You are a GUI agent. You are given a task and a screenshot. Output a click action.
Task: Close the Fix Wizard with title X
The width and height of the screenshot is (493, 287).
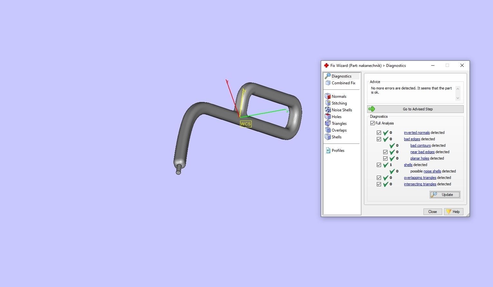pyautogui.click(x=462, y=65)
